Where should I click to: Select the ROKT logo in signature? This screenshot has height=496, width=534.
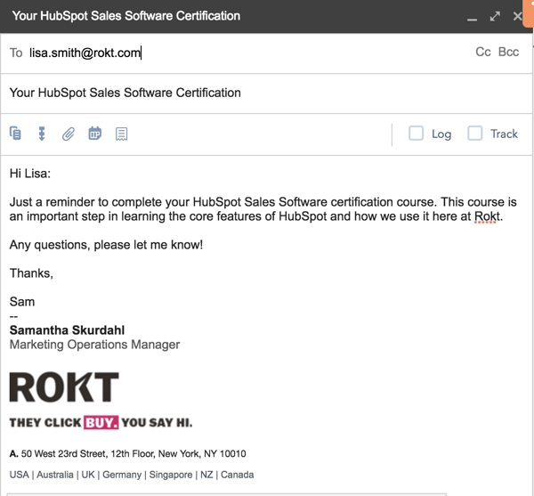pyautogui.click(x=64, y=387)
